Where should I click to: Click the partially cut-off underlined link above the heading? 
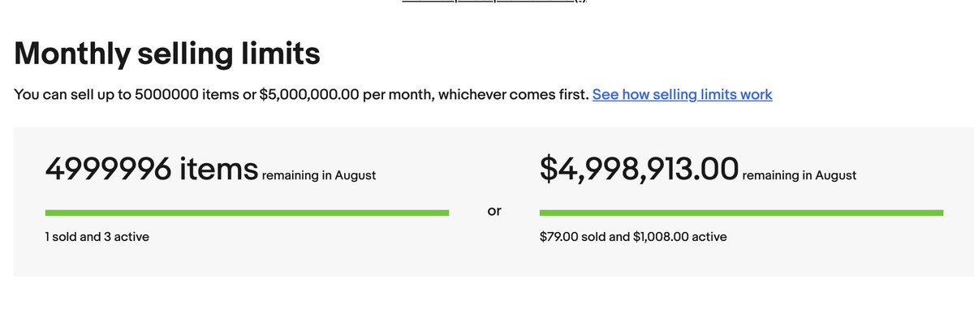tap(494, 1)
